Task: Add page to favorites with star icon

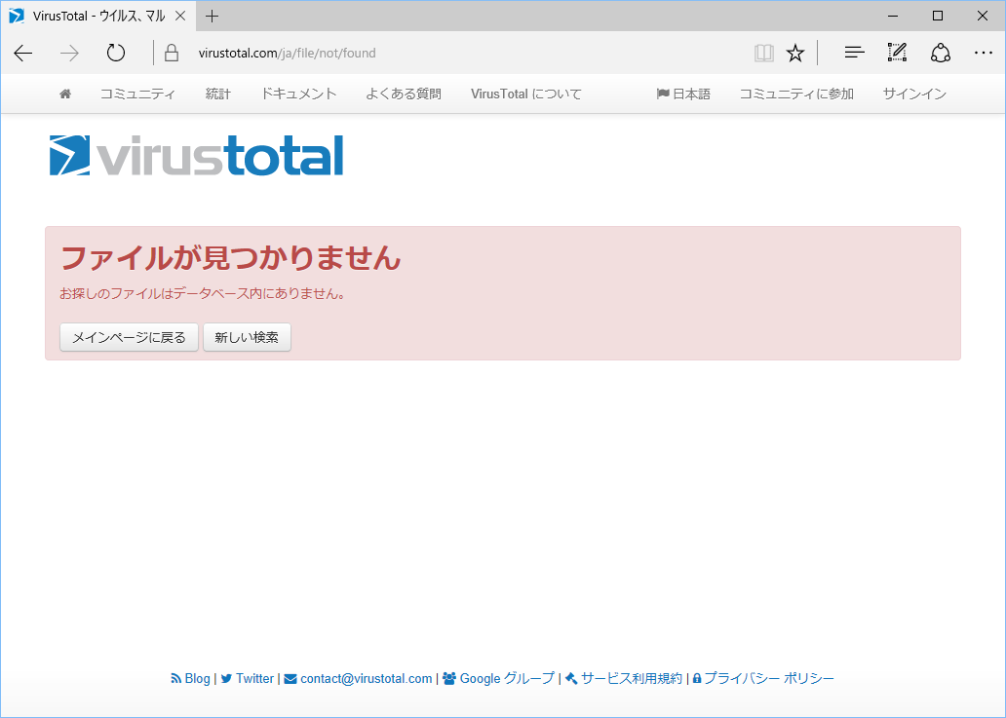Action: (x=794, y=54)
